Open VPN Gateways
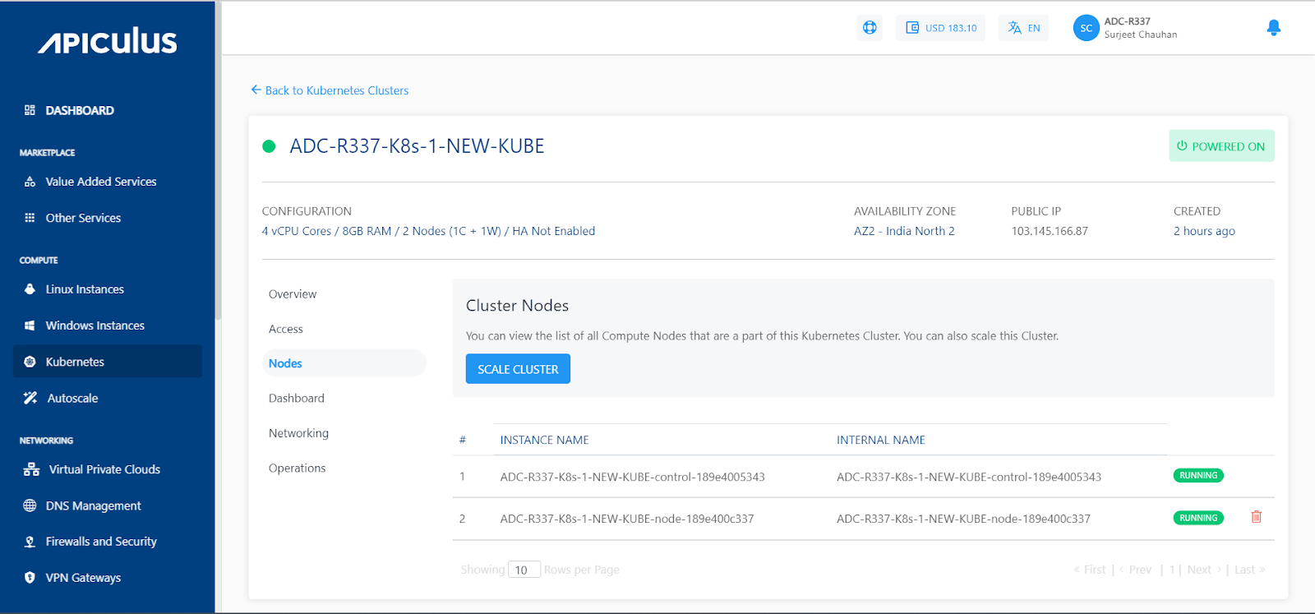 click(83, 578)
